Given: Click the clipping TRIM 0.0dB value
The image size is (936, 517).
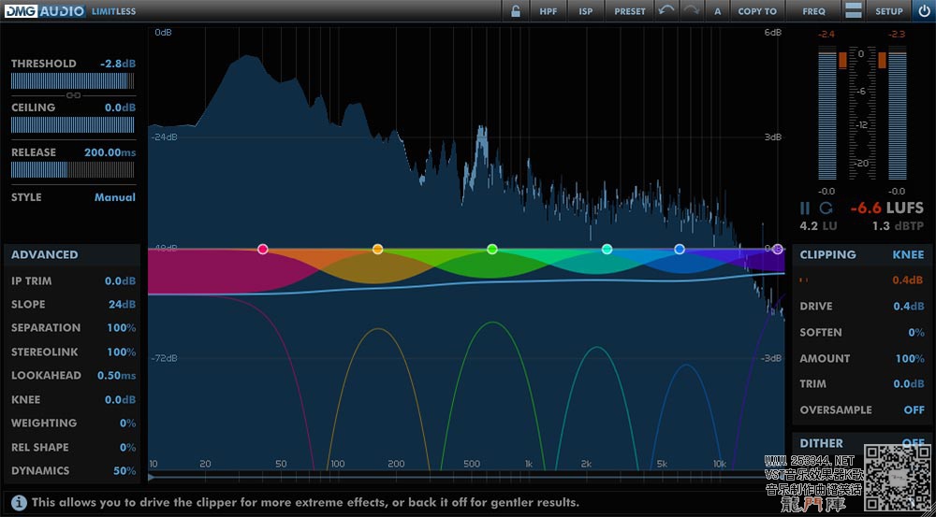Looking at the screenshot, I should coord(909,384).
